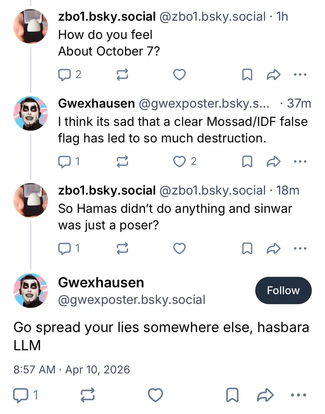Reply to the Mossad/IDF false flag post
The height and width of the screenshot is (414, 325).
65,161
